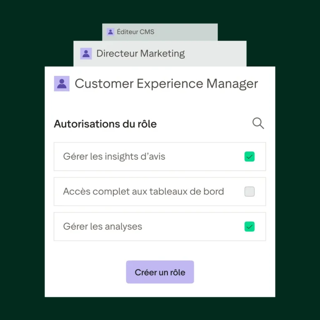Viewport: 320px width, 320px height.
Task: Click the Directeur Marketing user icon
Action: click(86, 54)
